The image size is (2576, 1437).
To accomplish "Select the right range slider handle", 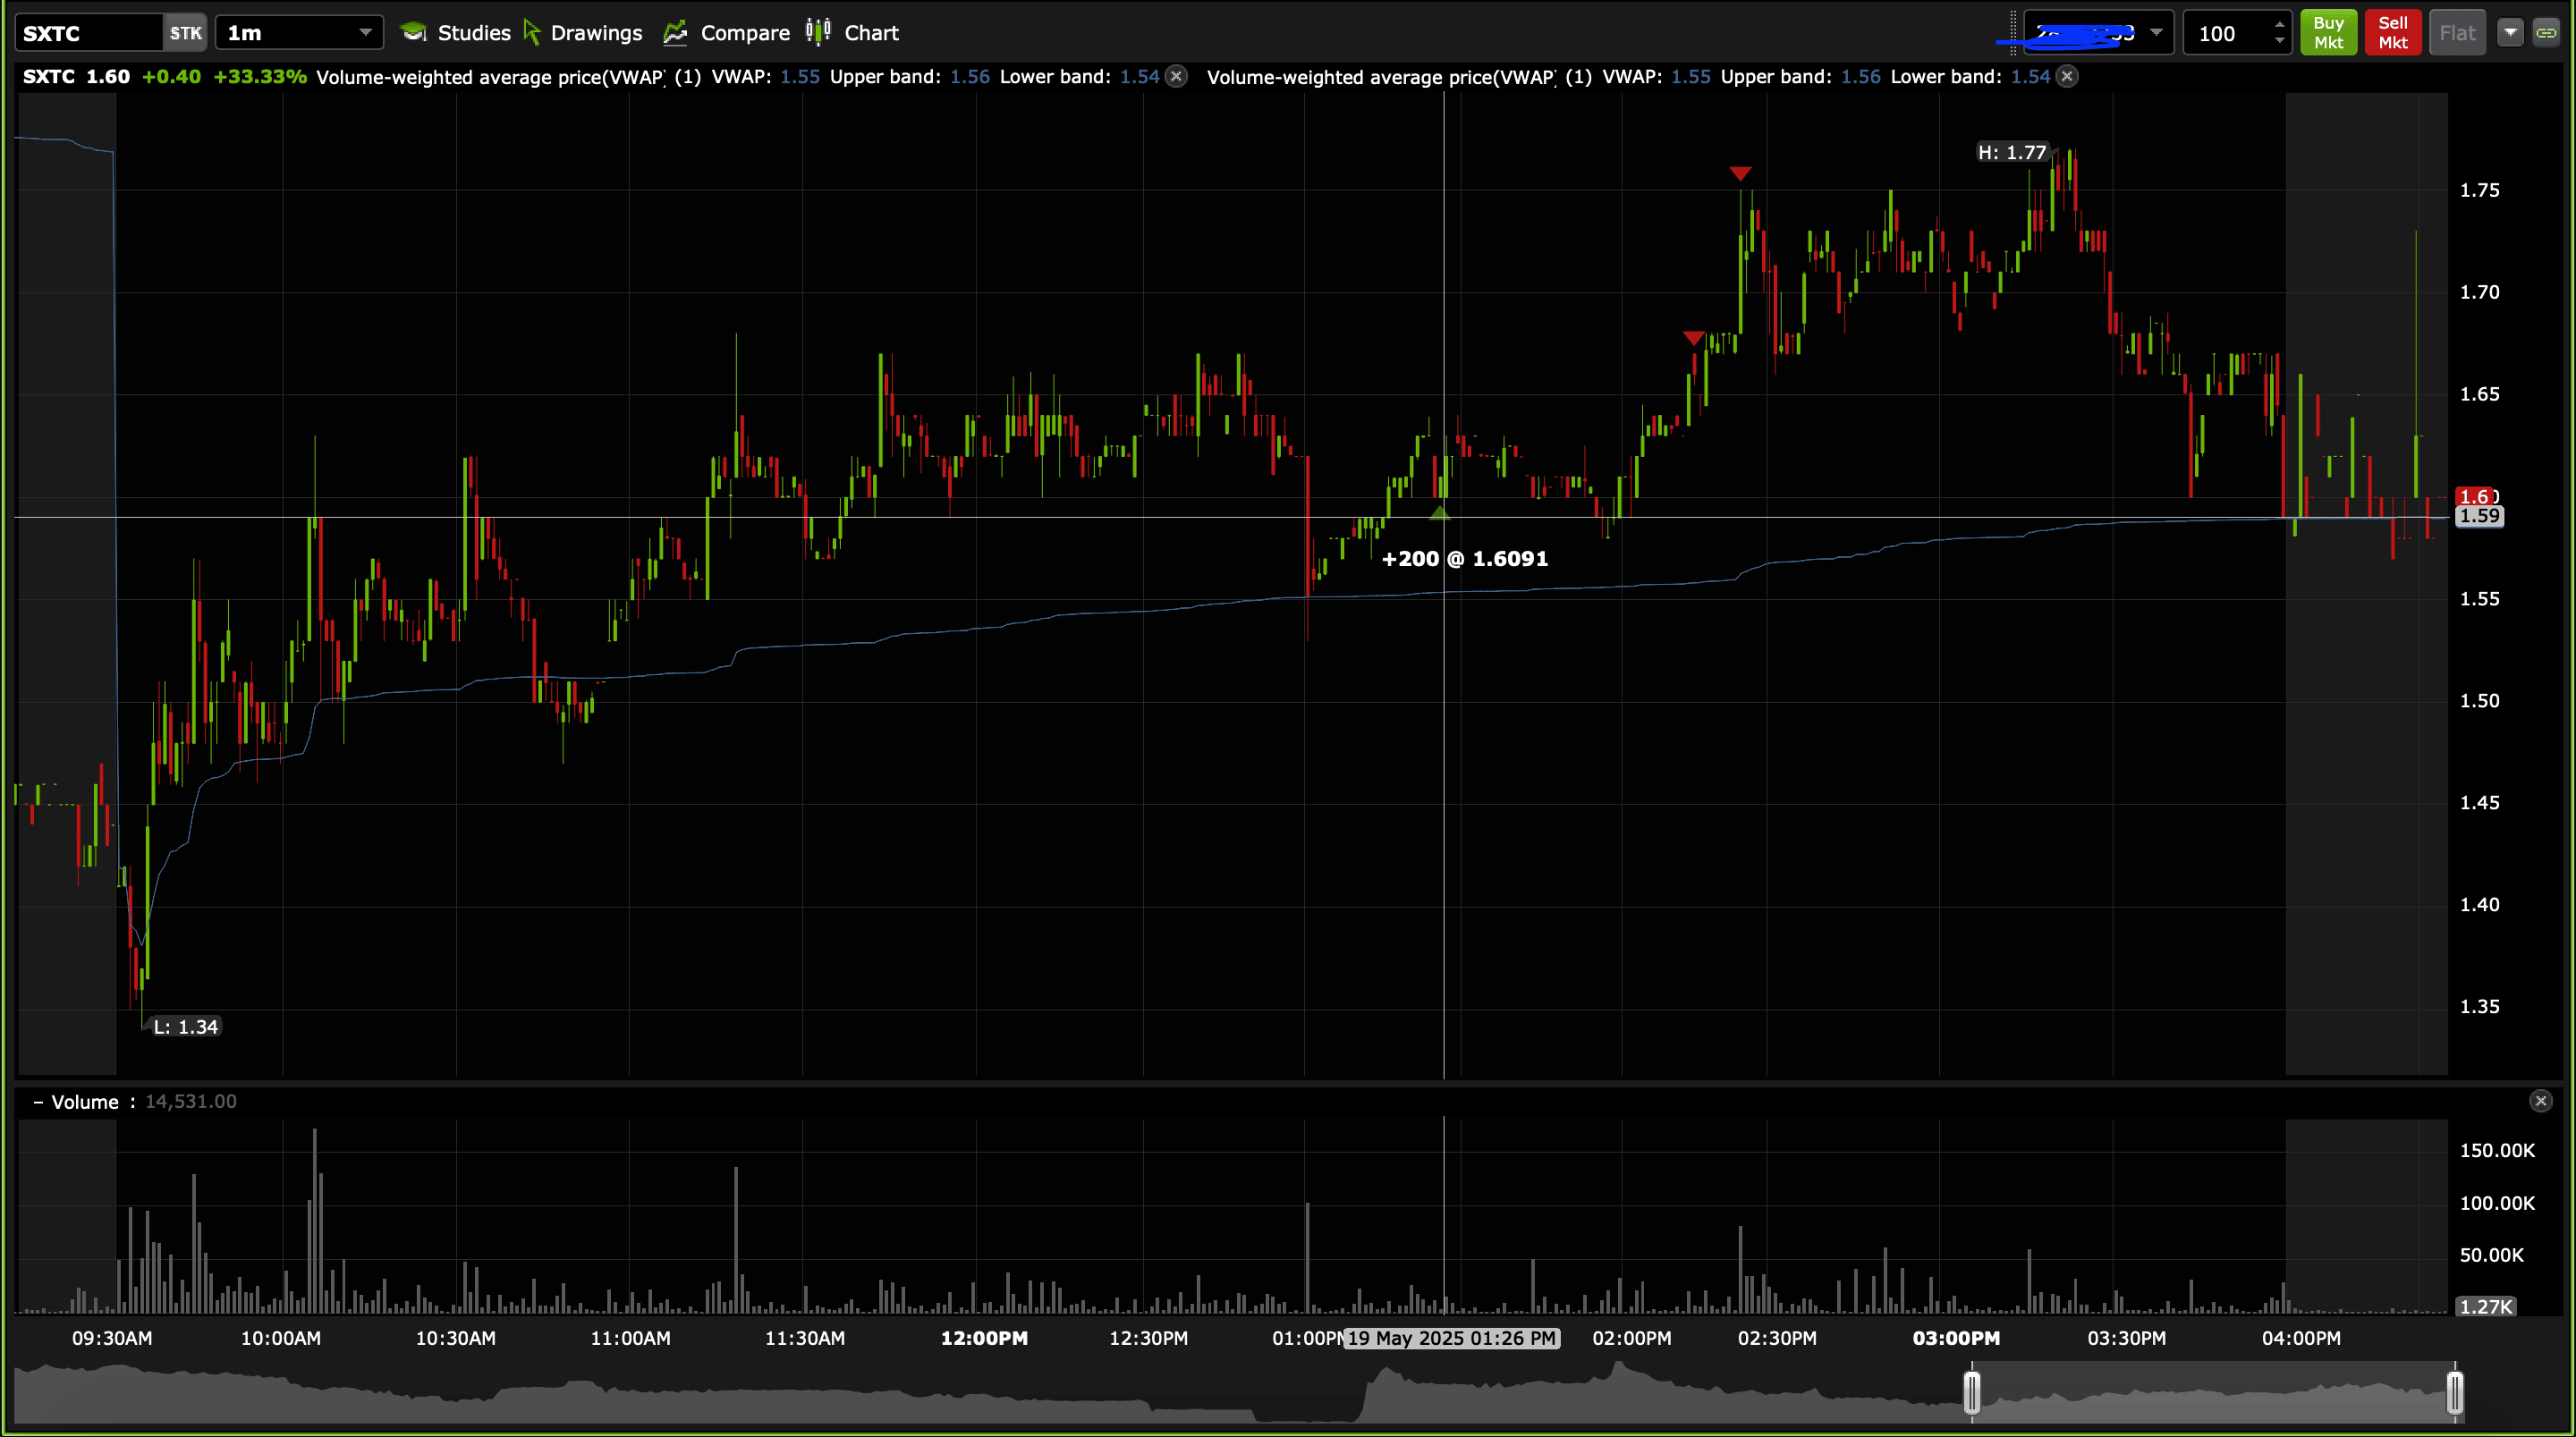I will tap(2455, 1392).
